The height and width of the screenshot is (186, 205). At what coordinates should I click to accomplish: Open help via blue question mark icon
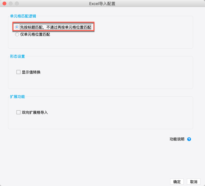[189, 139]
